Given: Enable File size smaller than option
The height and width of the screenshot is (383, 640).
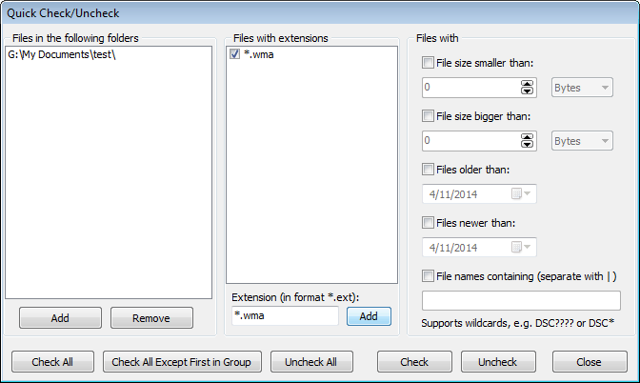Looking at the screenshot, I should (x=428, y=63).
